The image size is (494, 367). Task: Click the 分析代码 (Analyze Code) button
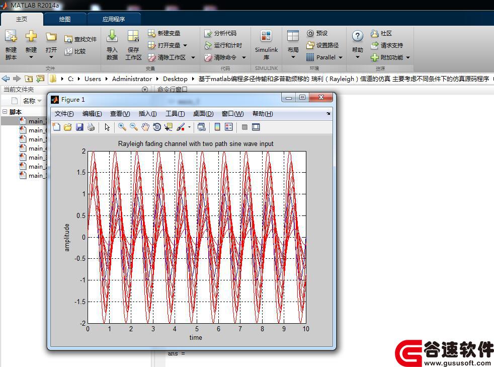tap(220, 33)
